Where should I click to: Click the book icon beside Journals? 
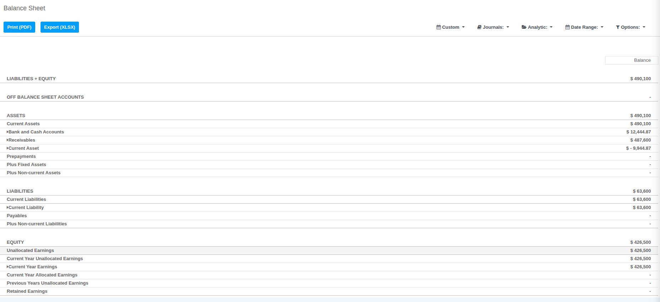coord(479,27)
